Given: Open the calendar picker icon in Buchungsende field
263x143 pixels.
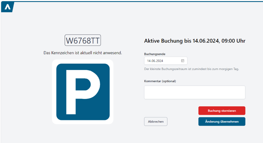Looking at the screenshot, I should coord(183,61).
